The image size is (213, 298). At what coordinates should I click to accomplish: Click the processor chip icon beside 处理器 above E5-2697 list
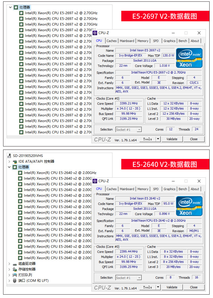pyautogui.click(x=16, y=7)
